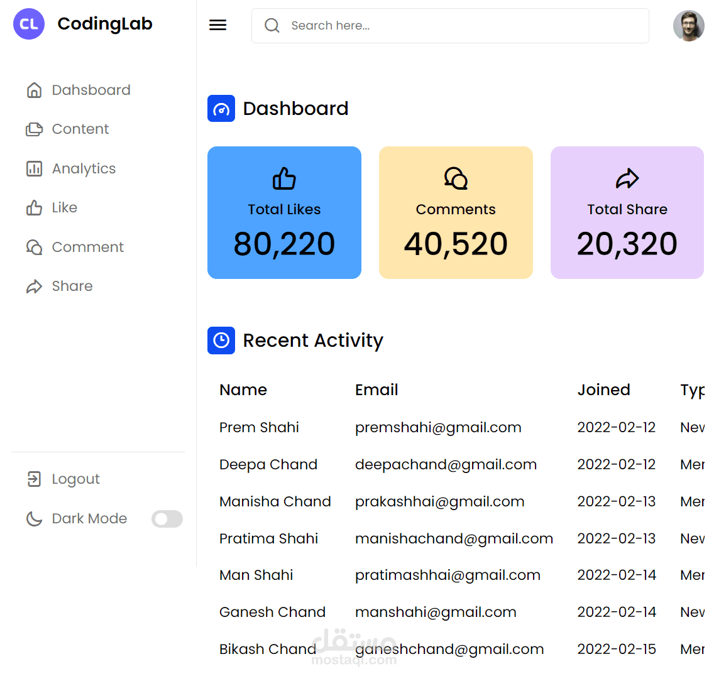This screenshot has height=681, width=709.
Task: Click the deepachand@gmail.com email
Action: click(x=446, y=464)
